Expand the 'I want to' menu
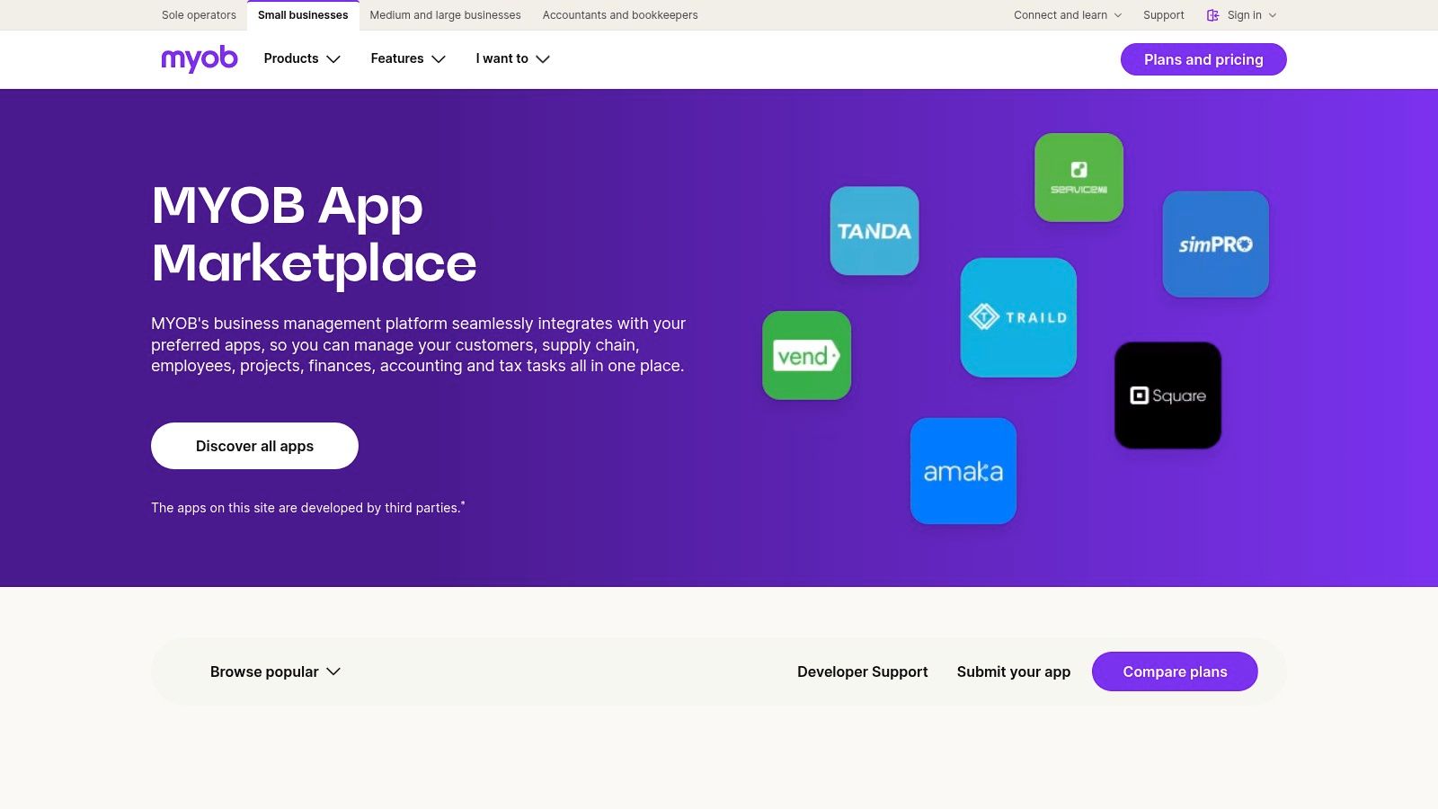The height and width of the screenshot is (809, 1438). (512, 58)
